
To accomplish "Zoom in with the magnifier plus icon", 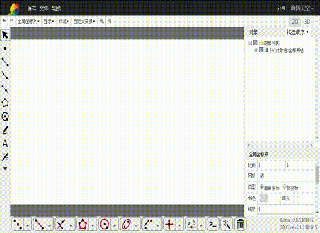I will pos(102,21).
